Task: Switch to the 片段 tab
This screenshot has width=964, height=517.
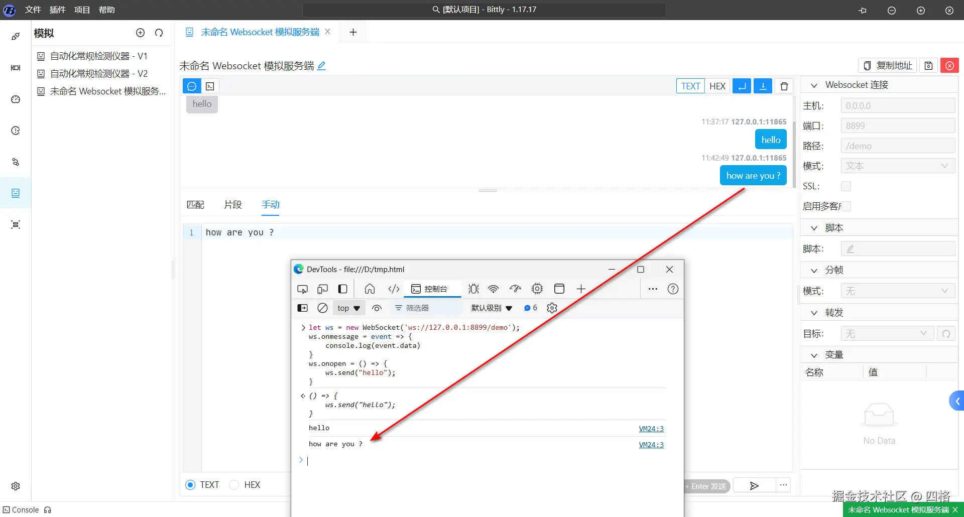Action: [x=233, y=205]
